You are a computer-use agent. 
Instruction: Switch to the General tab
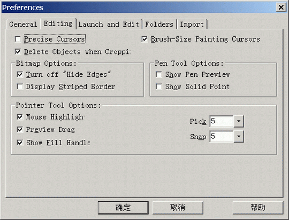pyautogui.click(x=23, y=24)
